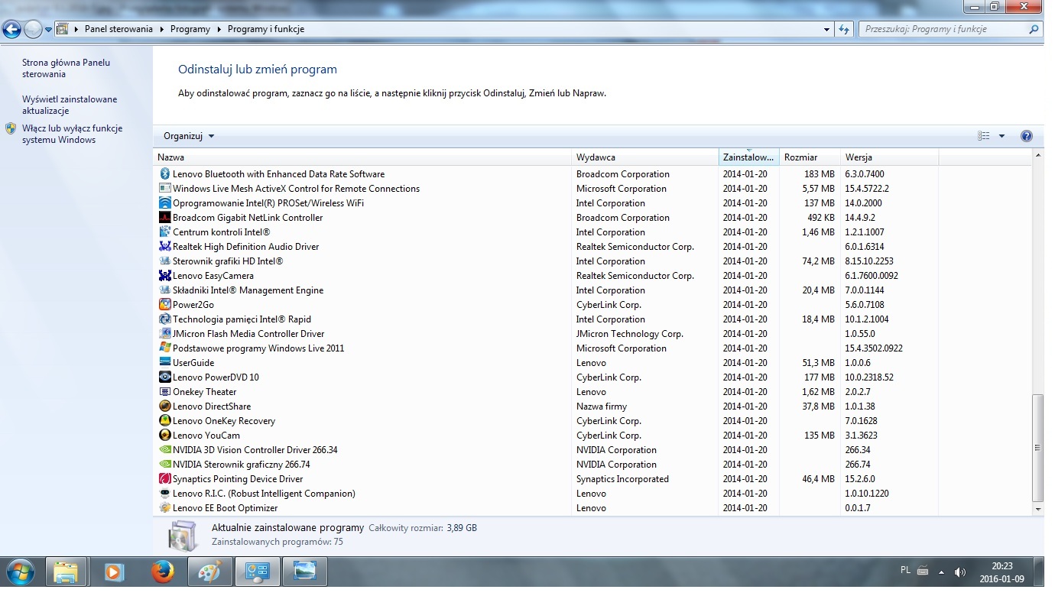The height and width of the screenshot is (596, 1055).
Task: Open Windows Explorer from the taskbar
Action: (x=66, y=572)
